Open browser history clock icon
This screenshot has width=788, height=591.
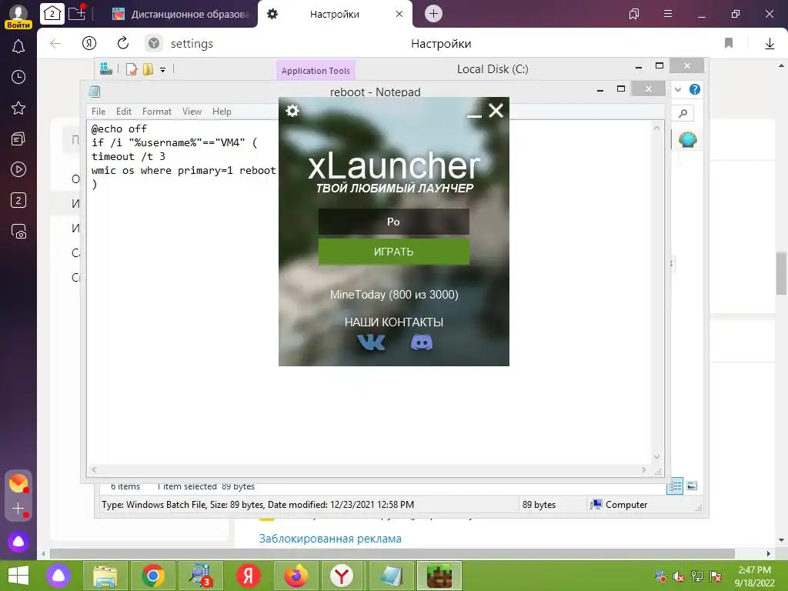pos(18,77)
